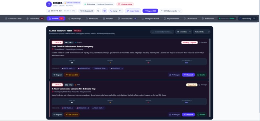Click the Flash Flood & Embankment Breach title
The image size is (260, 121).
pyautogui.click(x=73, y=47)
